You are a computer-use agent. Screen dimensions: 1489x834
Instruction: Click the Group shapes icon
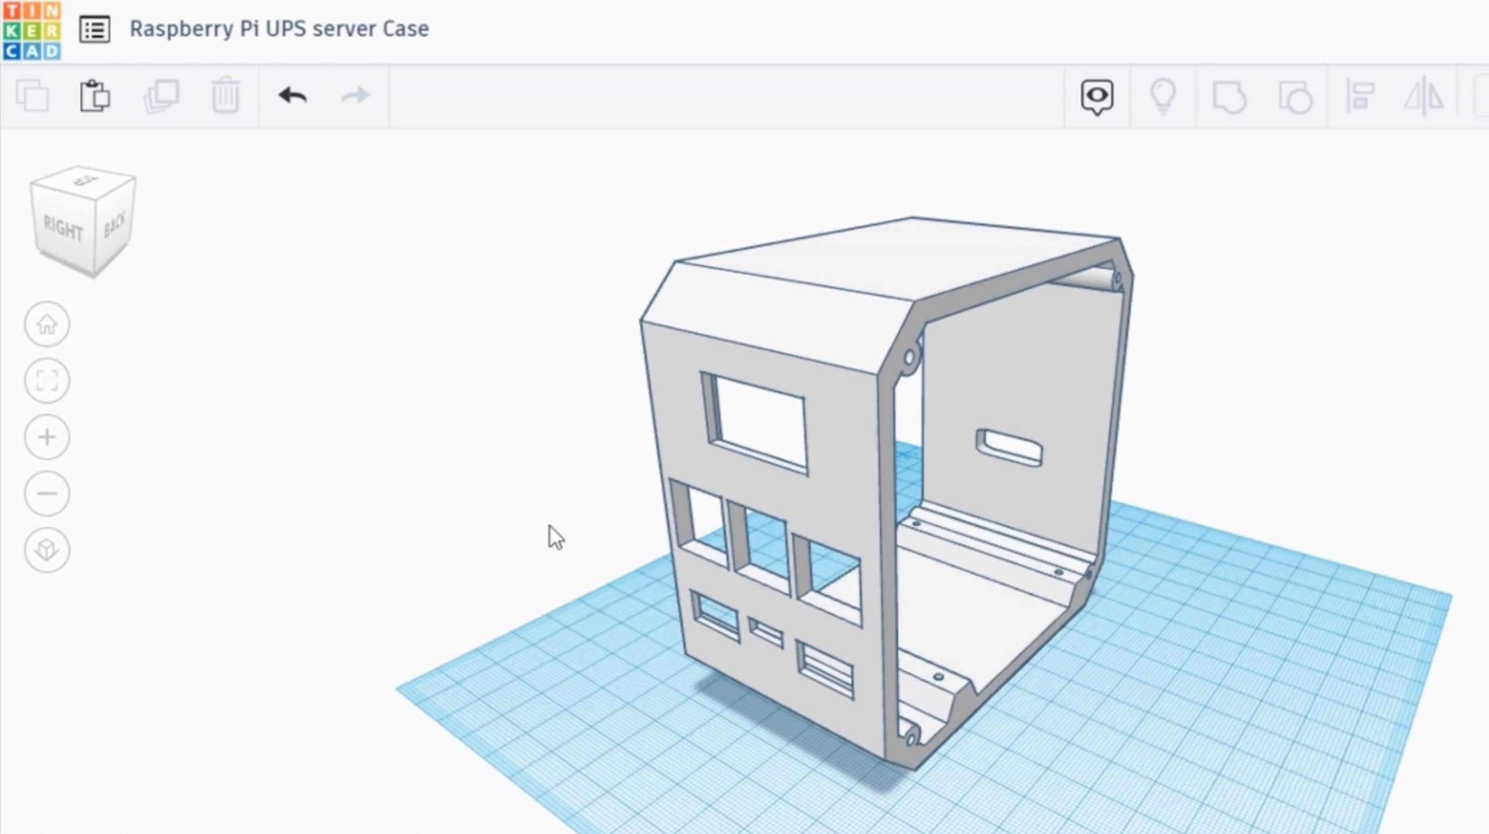click(x=1228, y=96)
